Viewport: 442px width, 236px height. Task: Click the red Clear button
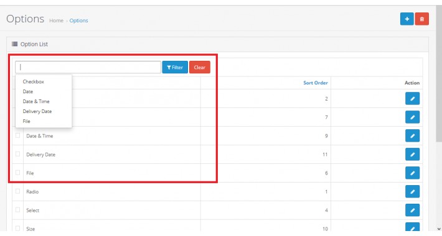pos(200,67)
